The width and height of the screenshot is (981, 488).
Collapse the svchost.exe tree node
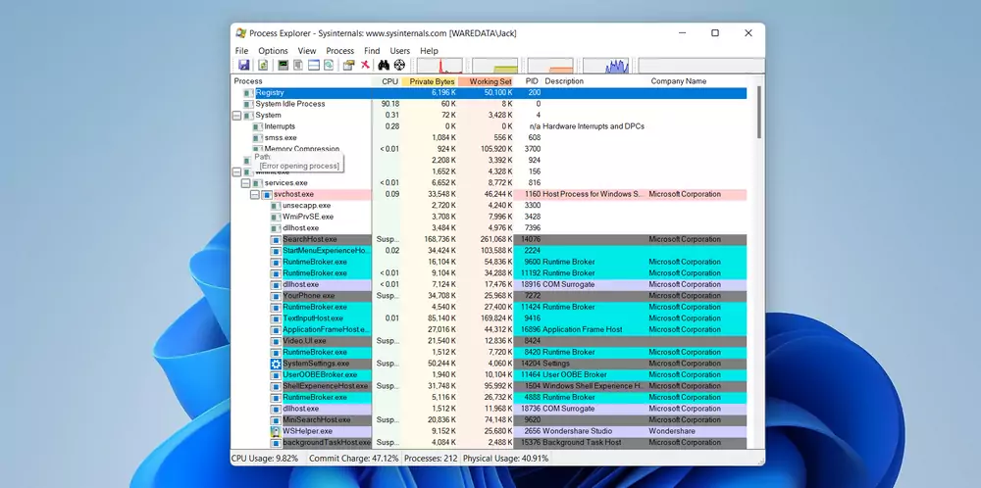255,194
